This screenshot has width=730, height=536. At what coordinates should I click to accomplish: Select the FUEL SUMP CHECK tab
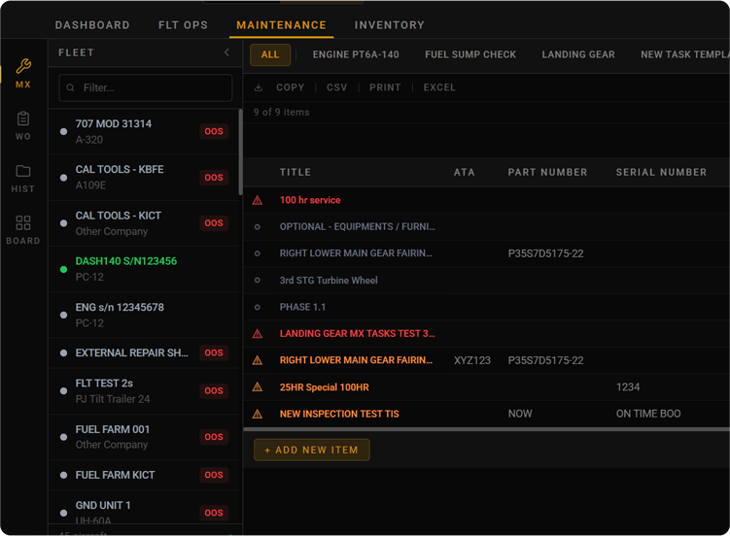pyautogui.click(x=470, y=54)
